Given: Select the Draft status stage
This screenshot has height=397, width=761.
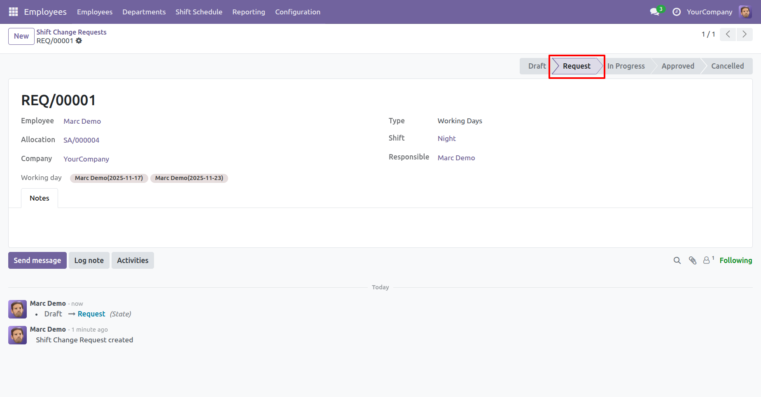Looking at the screenshot, I should (x=537, y=66).
